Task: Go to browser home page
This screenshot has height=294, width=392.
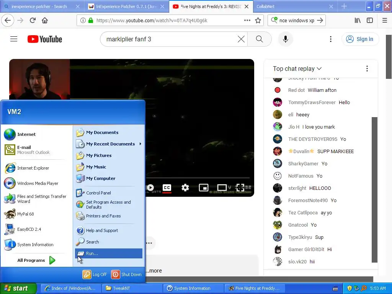Action: (x=45, y=20)
